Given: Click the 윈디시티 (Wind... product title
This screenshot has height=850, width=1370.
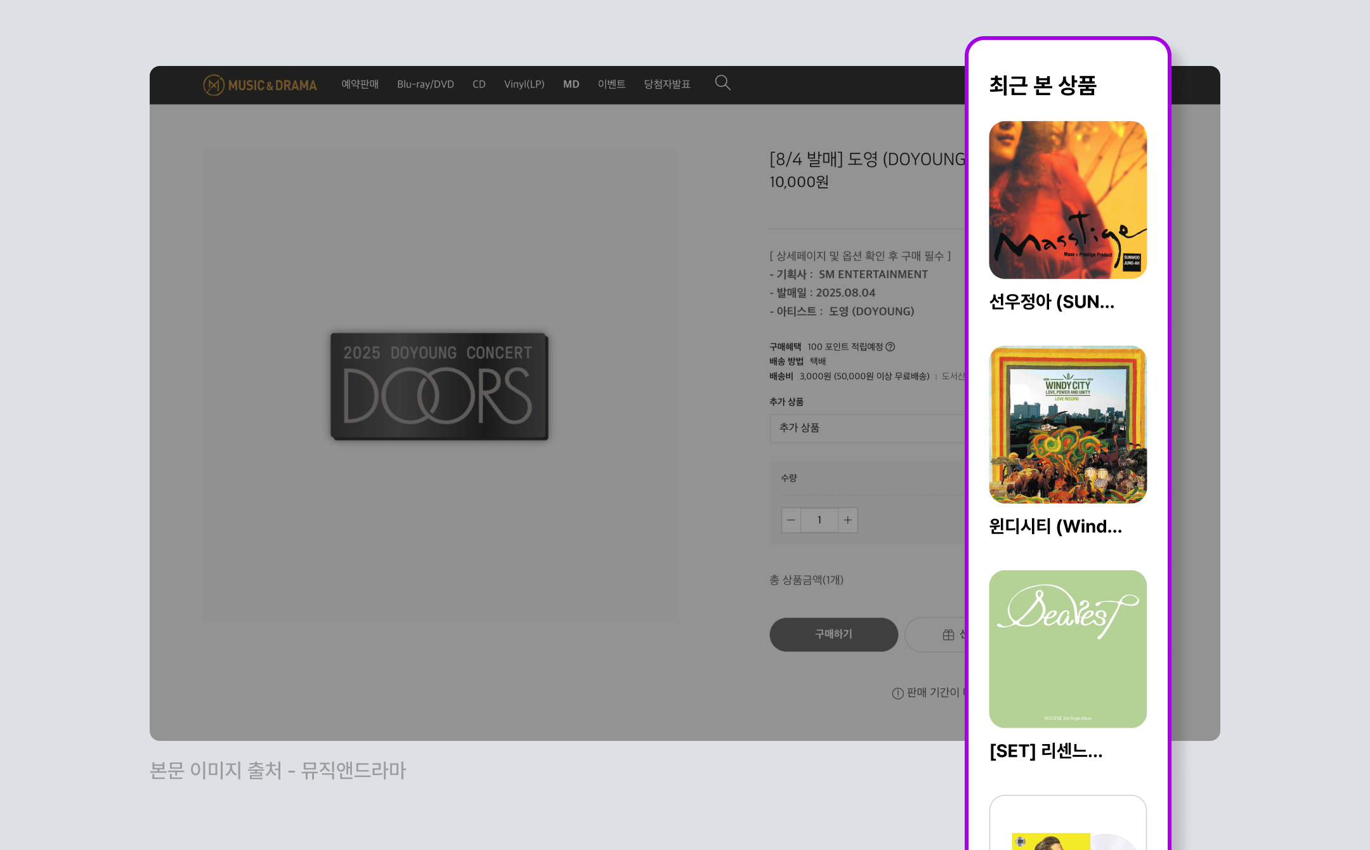Looking at the screenshot, I should tap(1055, 526).
